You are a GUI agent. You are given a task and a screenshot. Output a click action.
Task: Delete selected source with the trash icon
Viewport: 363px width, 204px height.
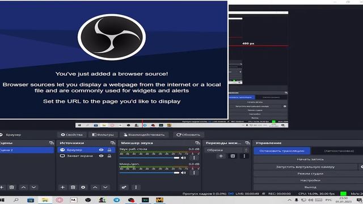click(x=73, y=187)
